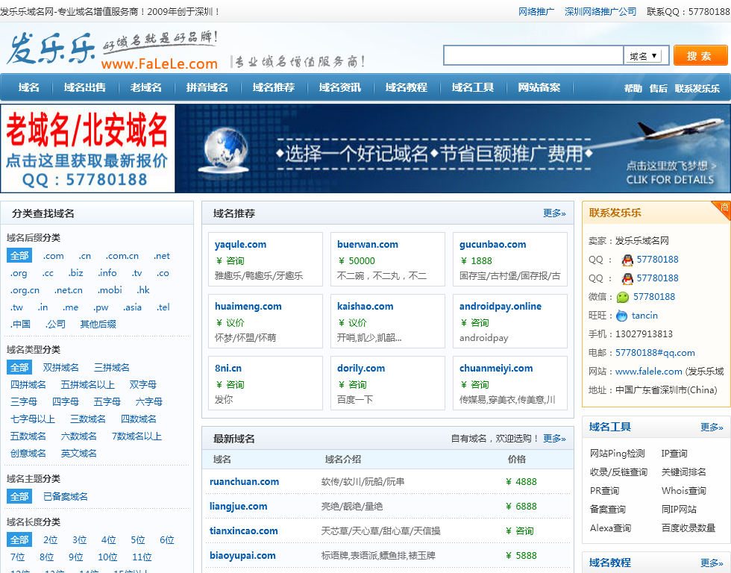Expand 更多 in the 域名教程 panel
This screenshot has height=573, width=731.
pyautogui.click(x=712, y=563)
